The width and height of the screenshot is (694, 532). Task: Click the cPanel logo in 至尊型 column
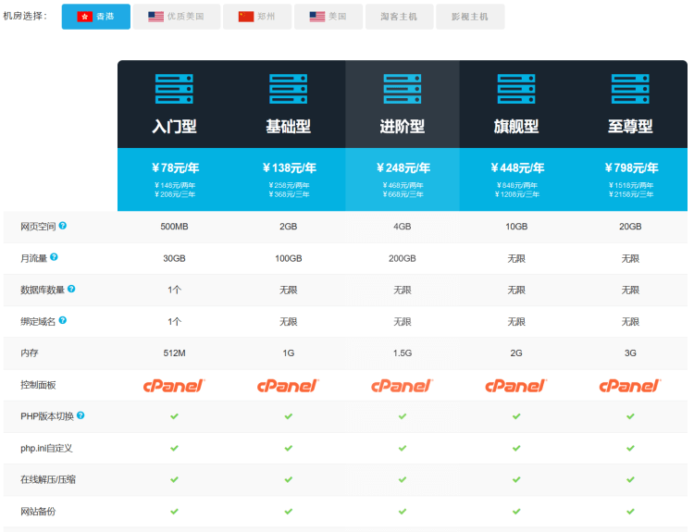tap(630, 386)
